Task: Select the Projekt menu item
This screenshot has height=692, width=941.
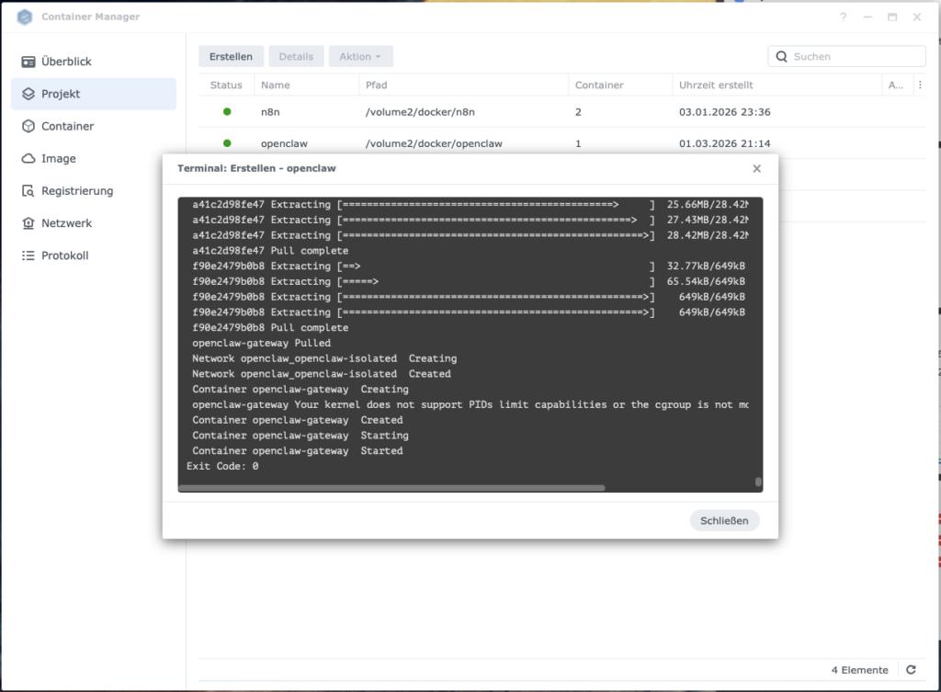Action: pyautogui.click(x=94, y=94)
